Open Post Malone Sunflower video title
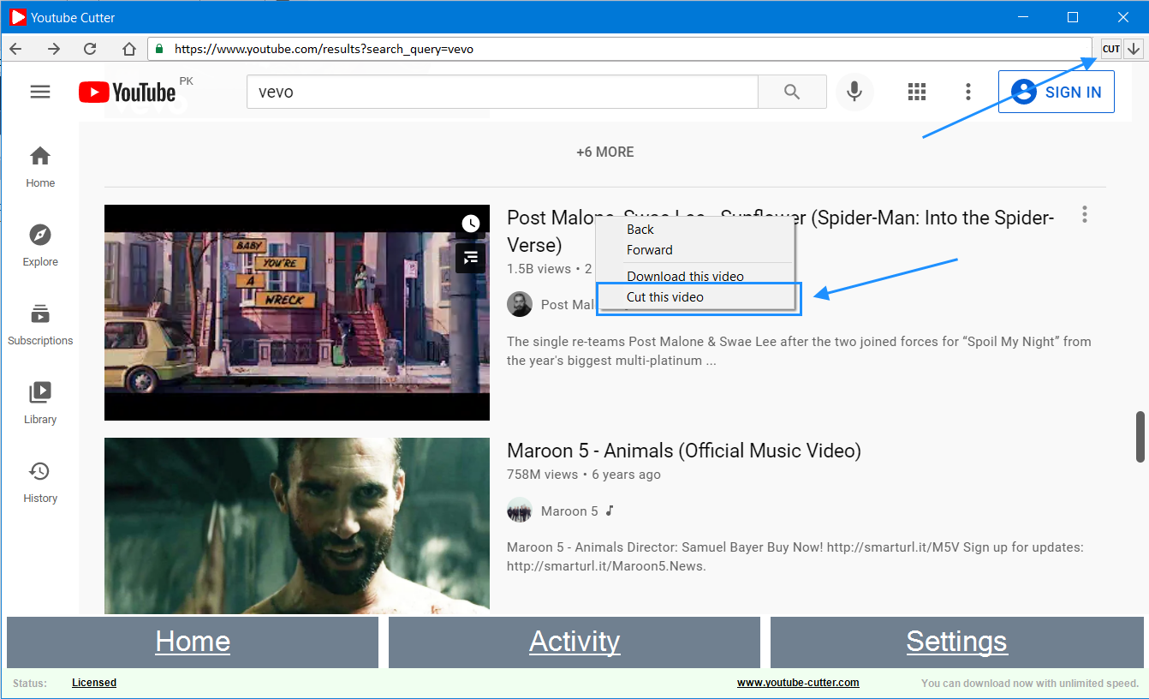Screen dimensions: 1149x699 pyautogui.click(x=781, y=231)
